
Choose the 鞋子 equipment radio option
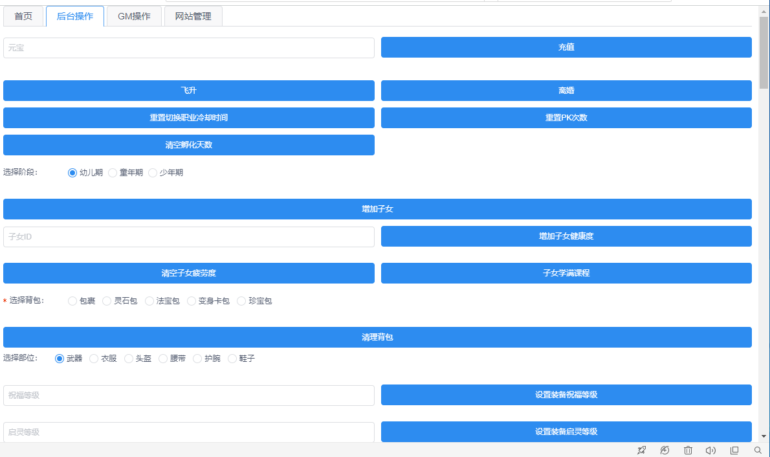pos(232,359)
